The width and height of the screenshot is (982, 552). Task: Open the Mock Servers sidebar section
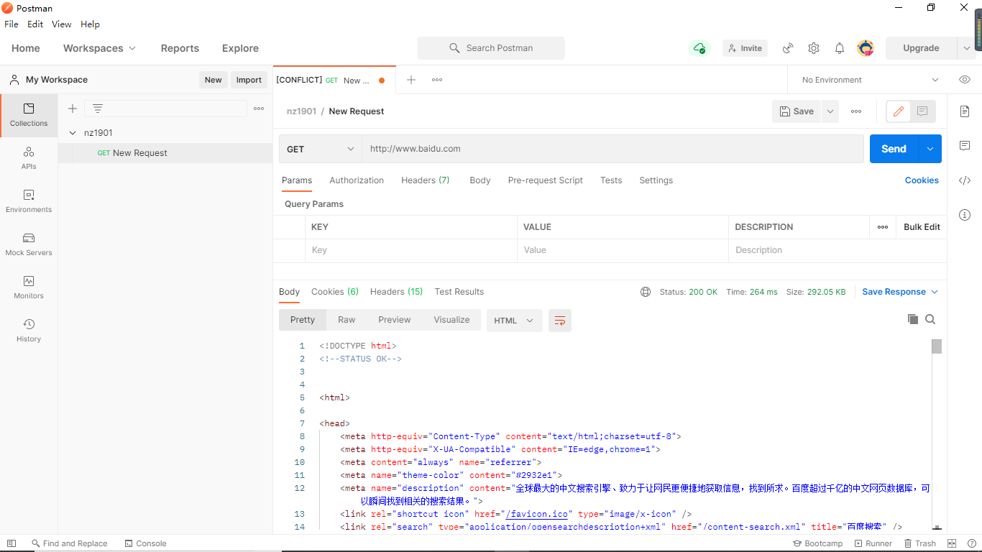(x=29, y=244)
